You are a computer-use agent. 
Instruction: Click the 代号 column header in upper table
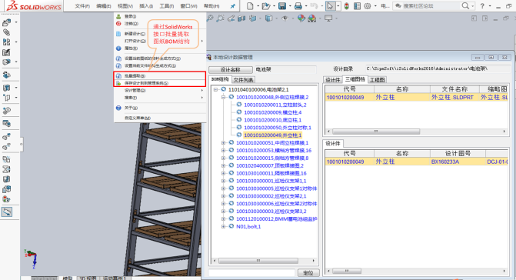(x=349, y=89)
